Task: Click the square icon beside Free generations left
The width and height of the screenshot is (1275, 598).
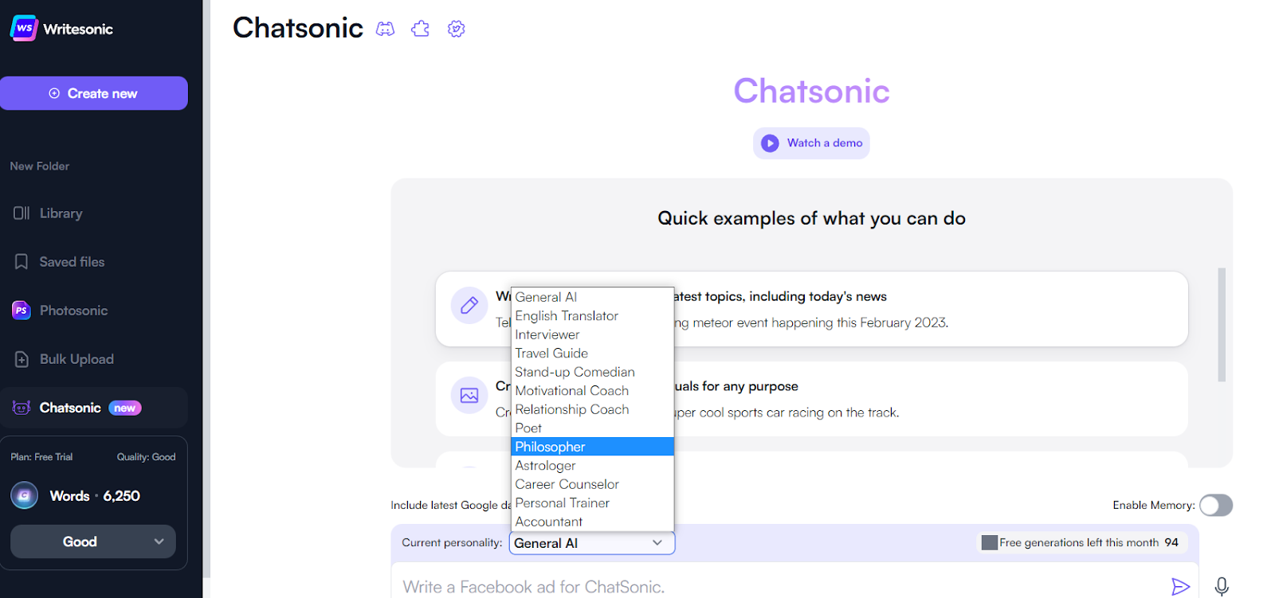Action: (x=990, y=542)
